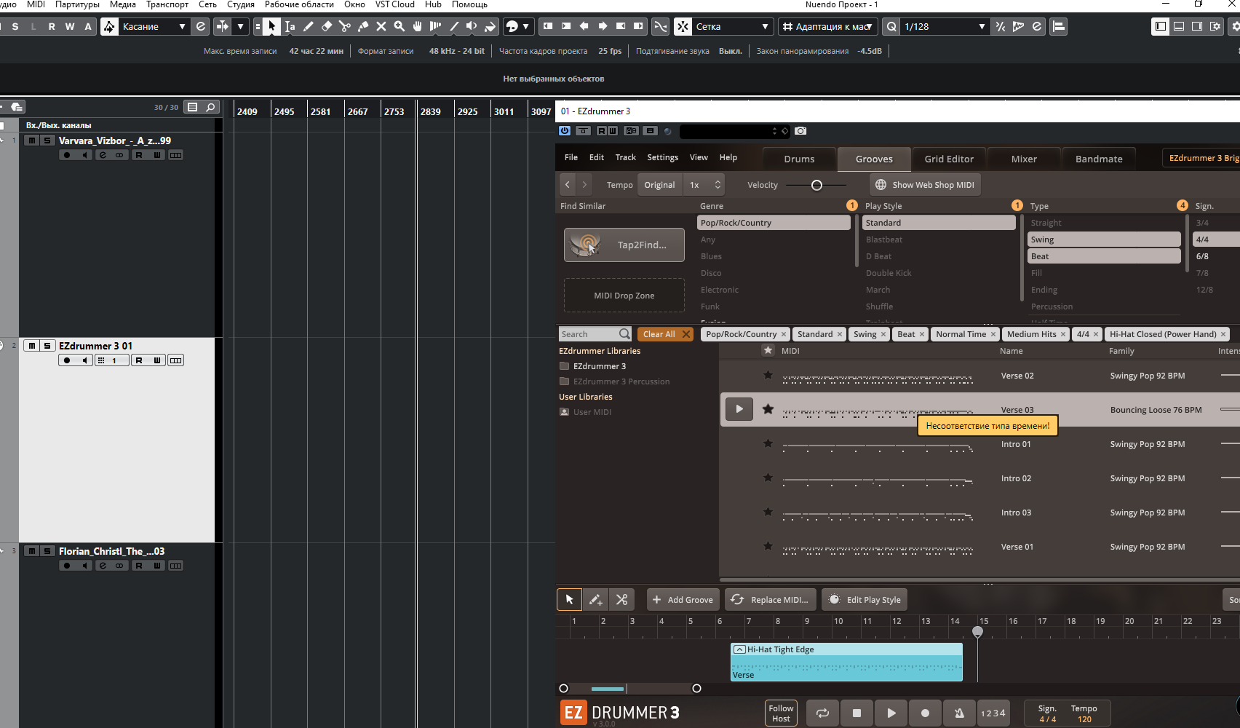Toggle EZdrummer loop playback

822,713
